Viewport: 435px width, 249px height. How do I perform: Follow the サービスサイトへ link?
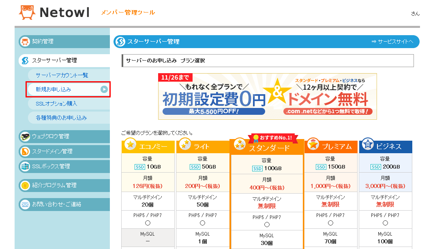coord(392,42)
